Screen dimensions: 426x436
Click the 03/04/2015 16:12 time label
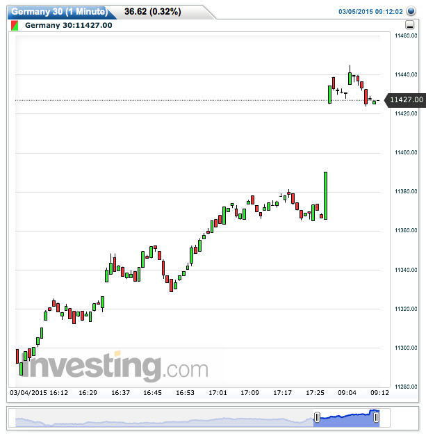(x=39, y=393)
